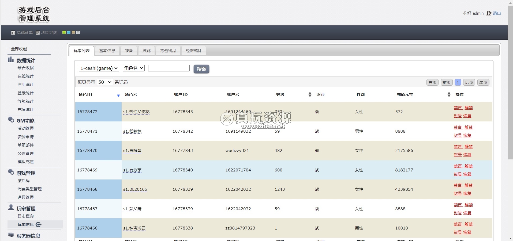Viewport: 513px width, 241px height.
Task: Open the 角色名 search type dropdown
Action: tap(134, 68)
